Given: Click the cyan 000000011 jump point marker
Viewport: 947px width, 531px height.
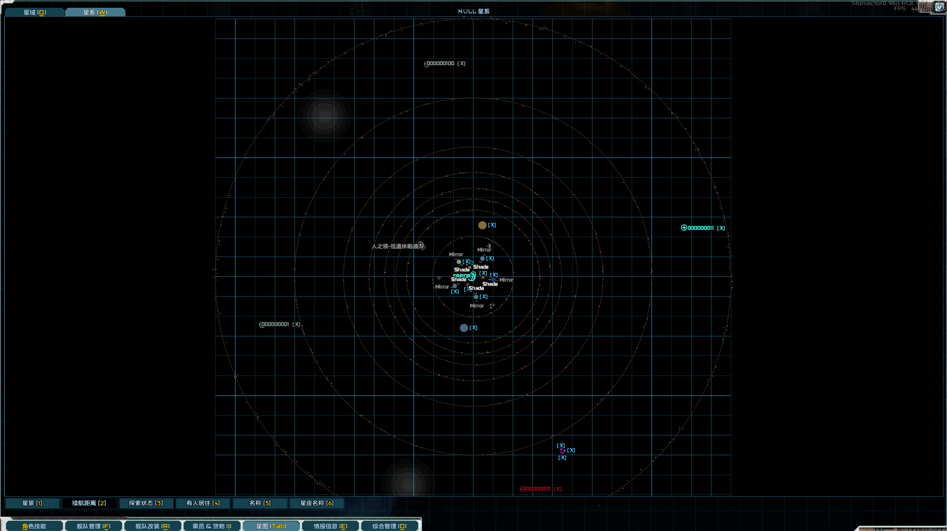Looking at the screenshot, I should click(x=684, y=228).
